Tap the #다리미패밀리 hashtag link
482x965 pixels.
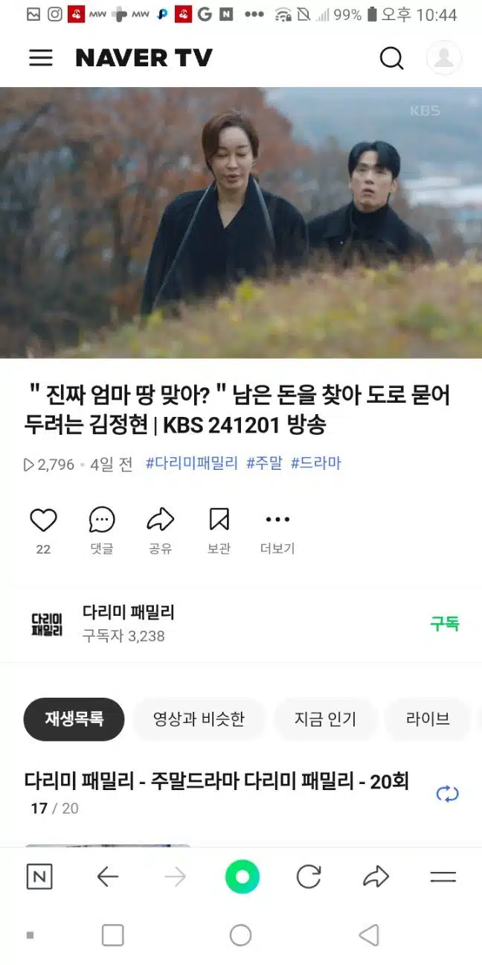[192, 463]
